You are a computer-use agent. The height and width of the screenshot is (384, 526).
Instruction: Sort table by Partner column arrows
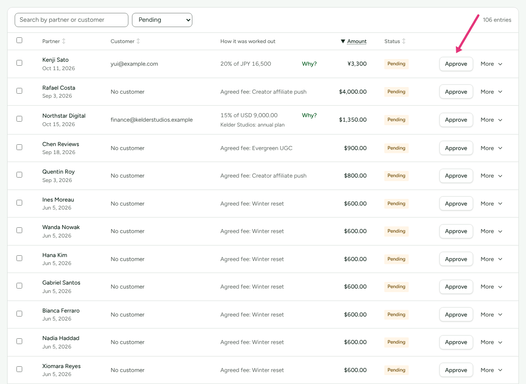[64, 41]
